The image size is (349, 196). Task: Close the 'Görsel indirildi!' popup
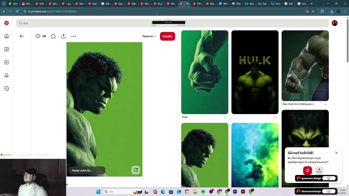(336, 153)
